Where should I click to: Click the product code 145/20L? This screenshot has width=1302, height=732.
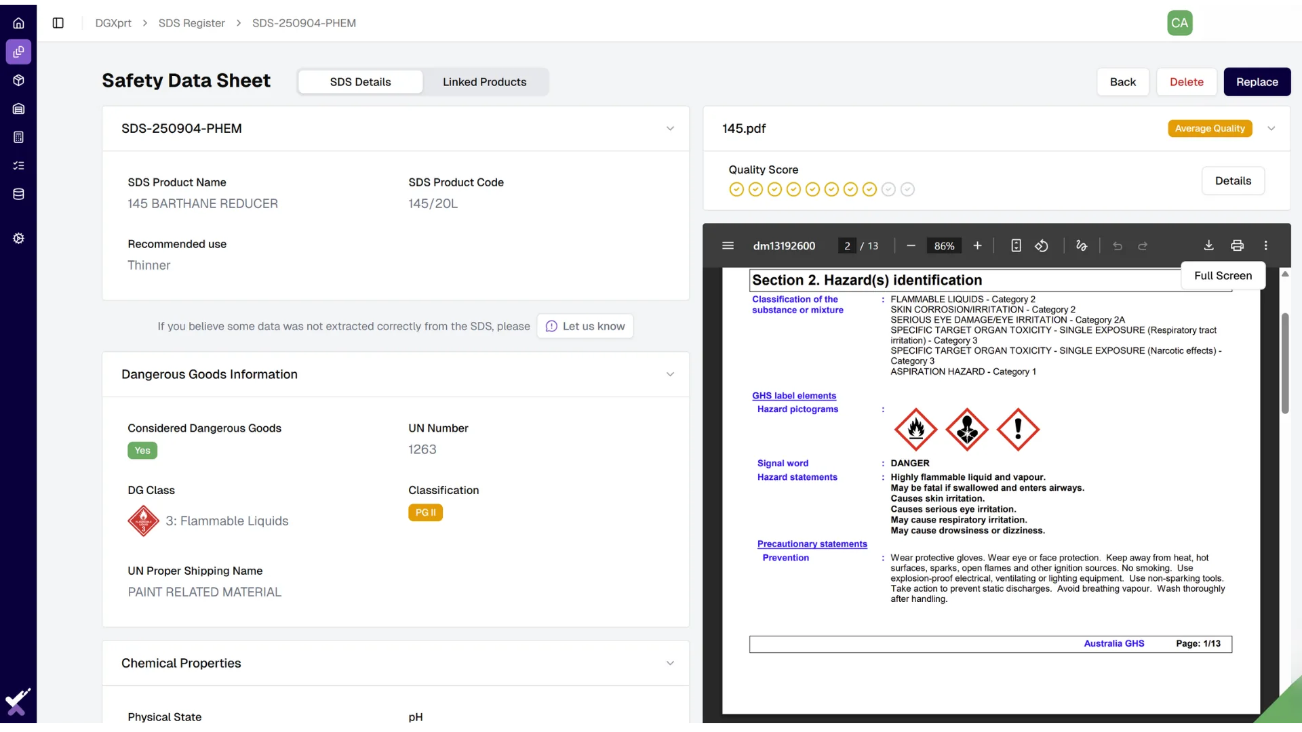point(433,204)
